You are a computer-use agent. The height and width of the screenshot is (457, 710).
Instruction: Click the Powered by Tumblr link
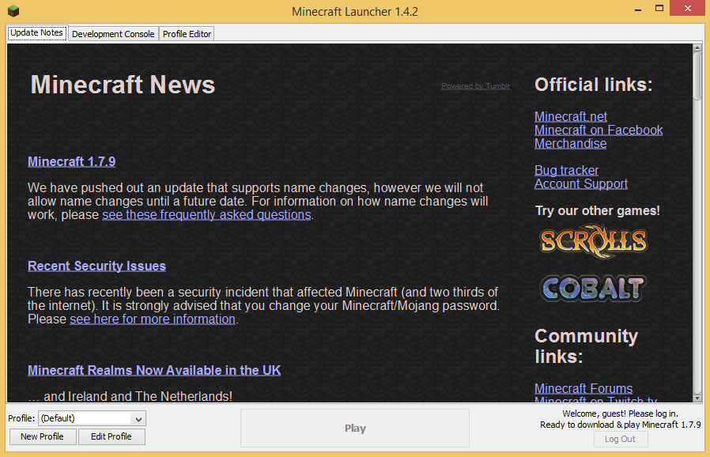pos(475,86)
